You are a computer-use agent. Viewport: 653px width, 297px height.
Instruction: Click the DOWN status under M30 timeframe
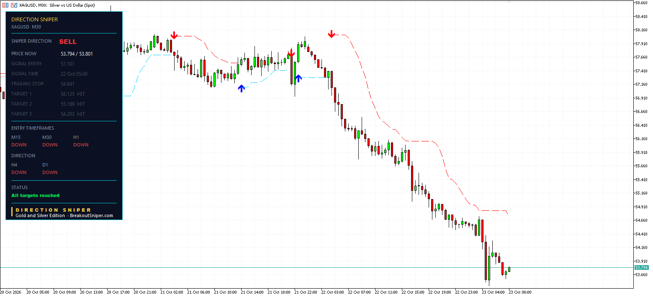[x=50, y=145]
